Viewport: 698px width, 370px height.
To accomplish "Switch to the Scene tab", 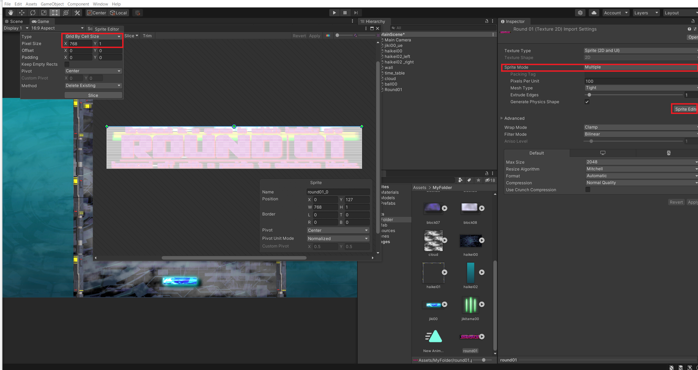I will (x=14, y=22).
